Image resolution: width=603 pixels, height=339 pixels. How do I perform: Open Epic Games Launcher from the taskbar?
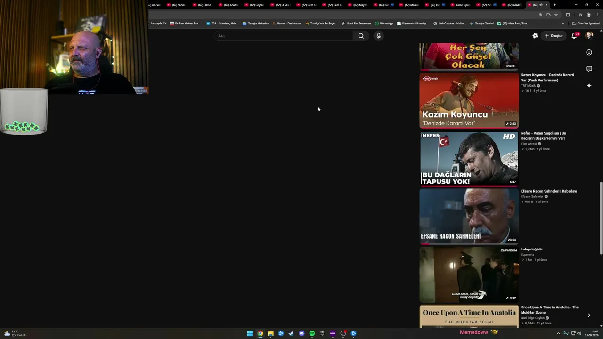(322, 333)
